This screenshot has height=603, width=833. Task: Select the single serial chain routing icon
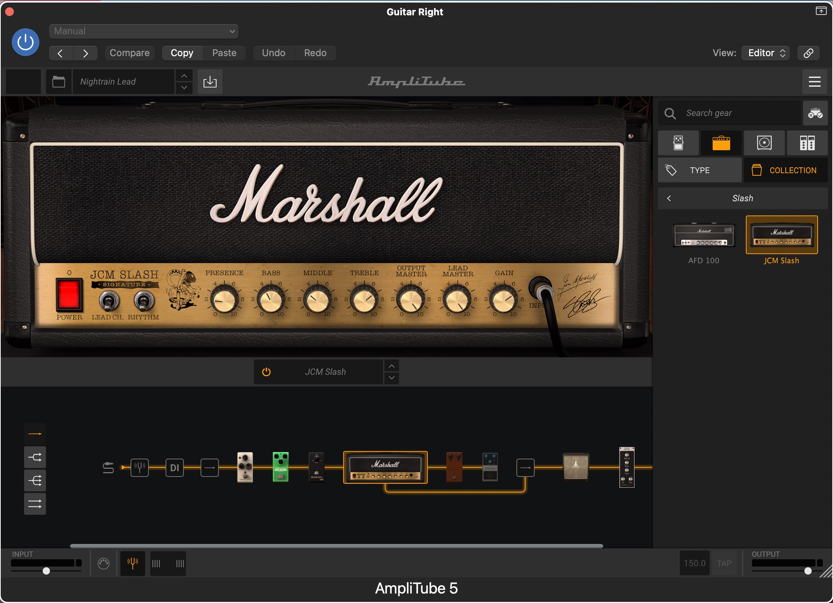(x=35, y=435)
